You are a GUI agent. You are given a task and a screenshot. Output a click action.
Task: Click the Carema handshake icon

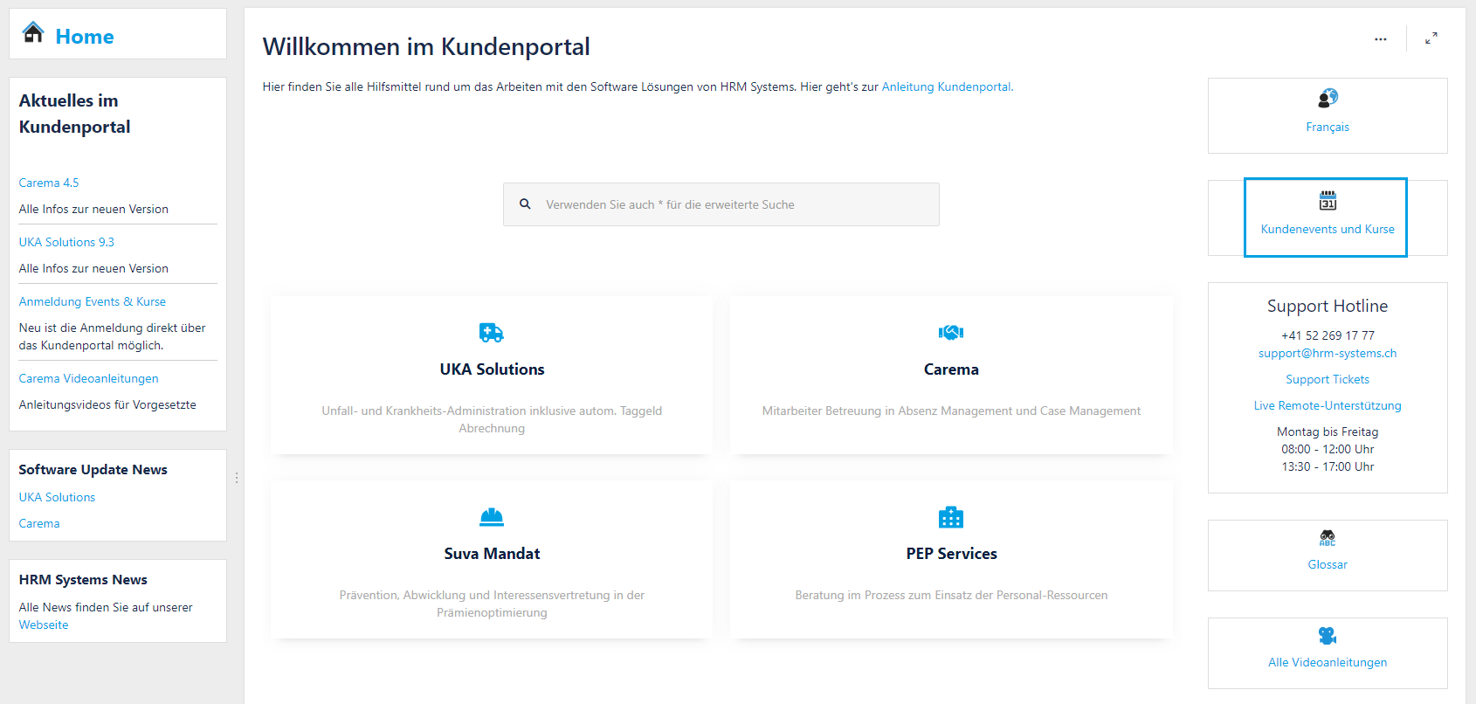point(951,332)
